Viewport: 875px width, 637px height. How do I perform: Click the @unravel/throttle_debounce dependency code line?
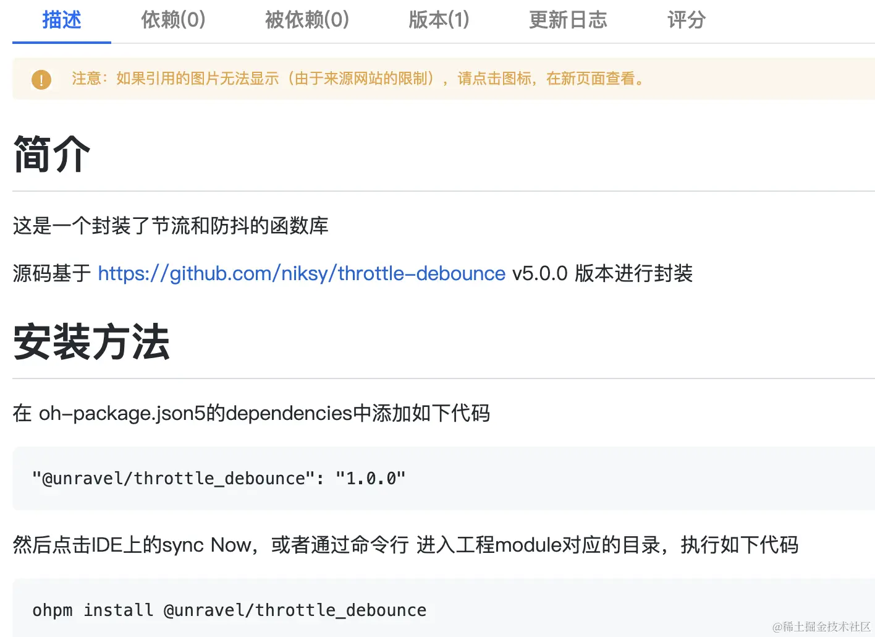tap(219, 478)
